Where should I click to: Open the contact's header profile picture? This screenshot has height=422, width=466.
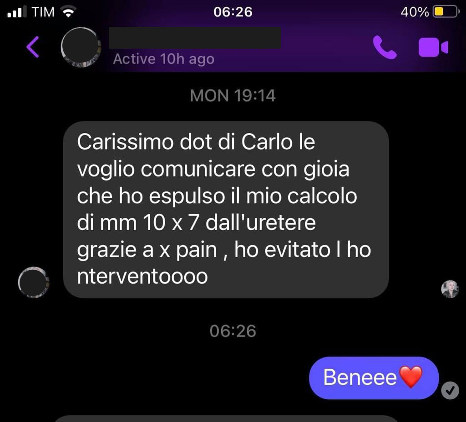tap(81, 47)
